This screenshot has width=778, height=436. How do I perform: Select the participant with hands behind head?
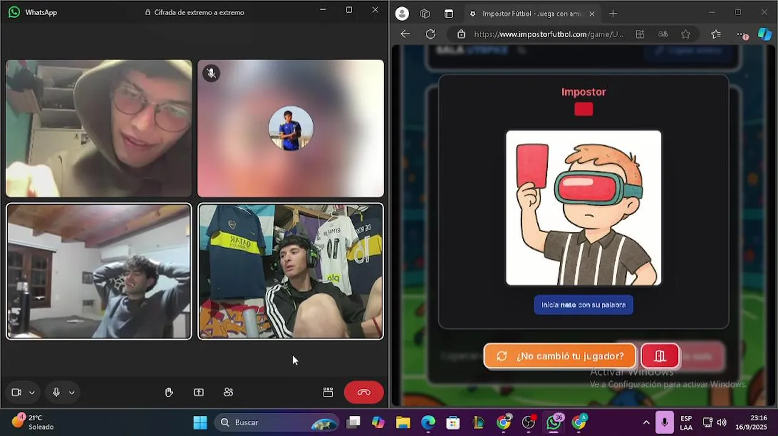pyautogui.click(x=99, y=271)
